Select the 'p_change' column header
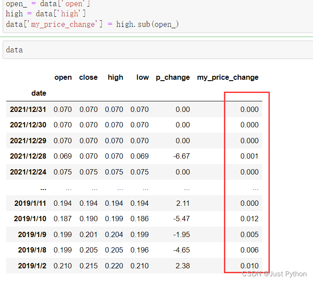This screenshot has height=282, width=313. click(173, 77)
